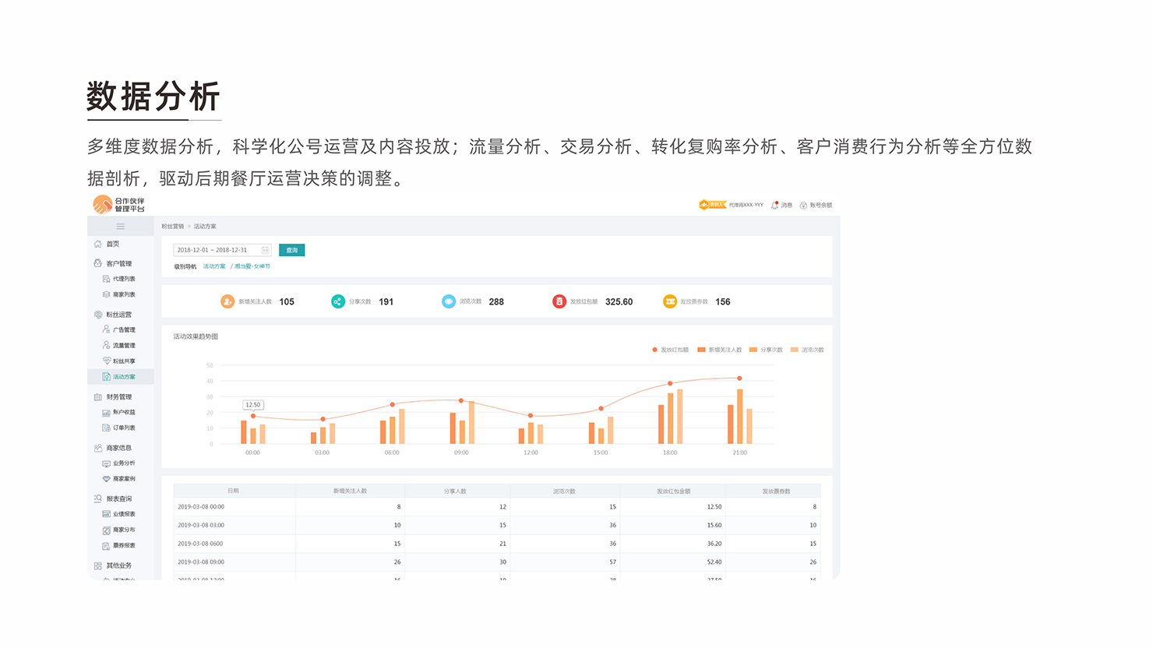Screen dimensions: 1153x648
Task: Click the 活动方案 breadcrumb at the top
Action: 205,227
